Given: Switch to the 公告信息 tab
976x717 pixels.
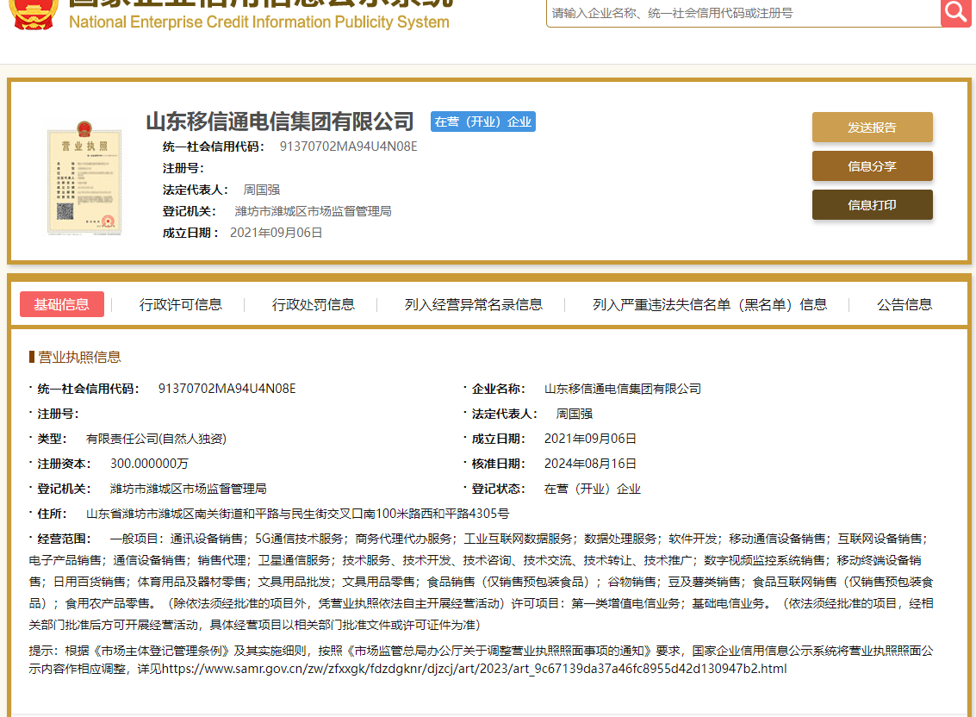Looking at the screenshot, I should (905, 304).
